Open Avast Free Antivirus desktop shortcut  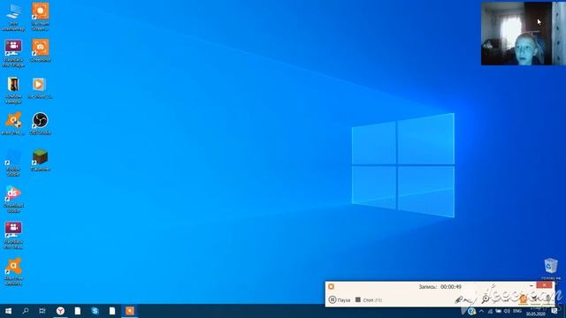(x=13, y=272)
